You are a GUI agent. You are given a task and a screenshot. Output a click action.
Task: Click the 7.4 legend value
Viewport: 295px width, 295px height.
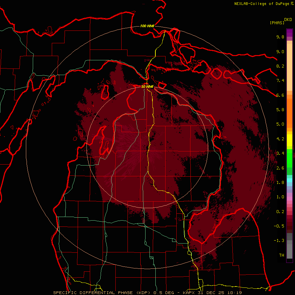pos(280,81)
